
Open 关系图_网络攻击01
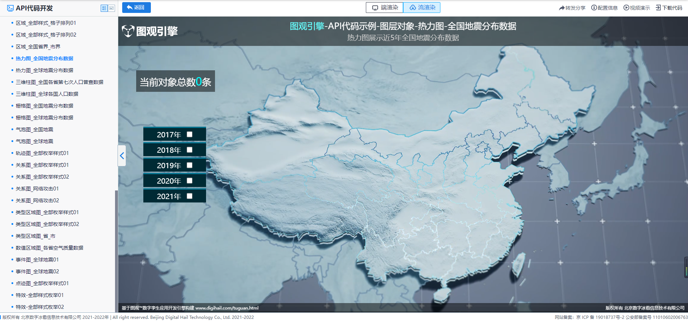(x=37, y=189)
